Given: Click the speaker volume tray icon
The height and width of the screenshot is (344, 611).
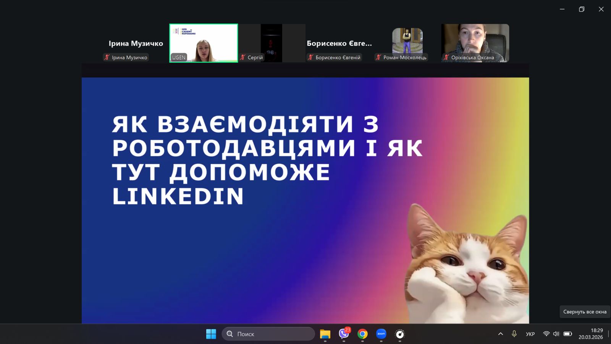Looking at the screenshot, I should click(x=556, y=334).
